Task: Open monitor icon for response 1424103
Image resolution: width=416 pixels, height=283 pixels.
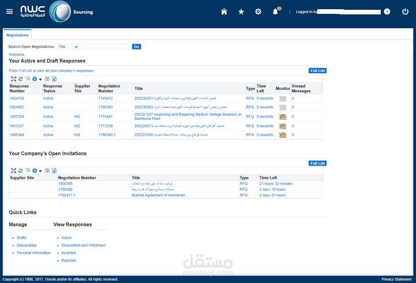Action: click(x=283, y=99)
